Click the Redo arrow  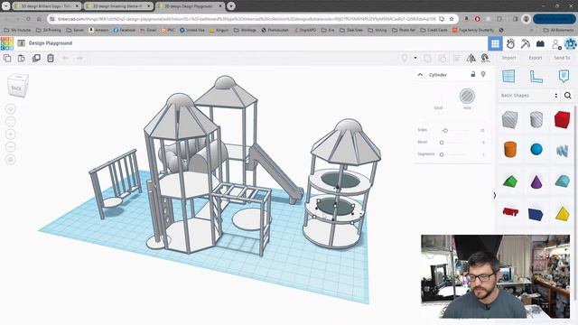79,58
